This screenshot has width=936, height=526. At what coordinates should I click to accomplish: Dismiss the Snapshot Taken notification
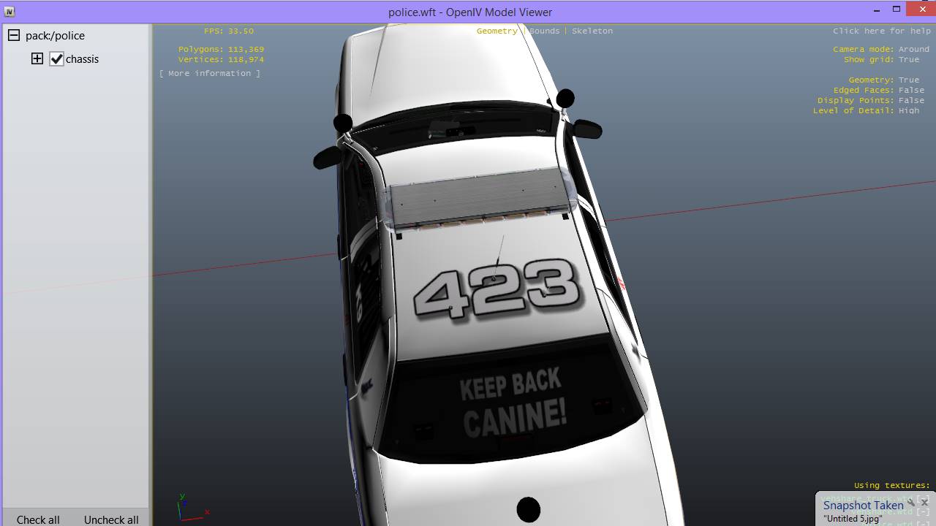click(x=924, y=503)
